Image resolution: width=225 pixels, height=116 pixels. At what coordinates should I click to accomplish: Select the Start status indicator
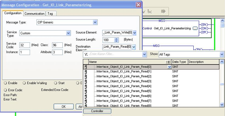pos(55,83)
